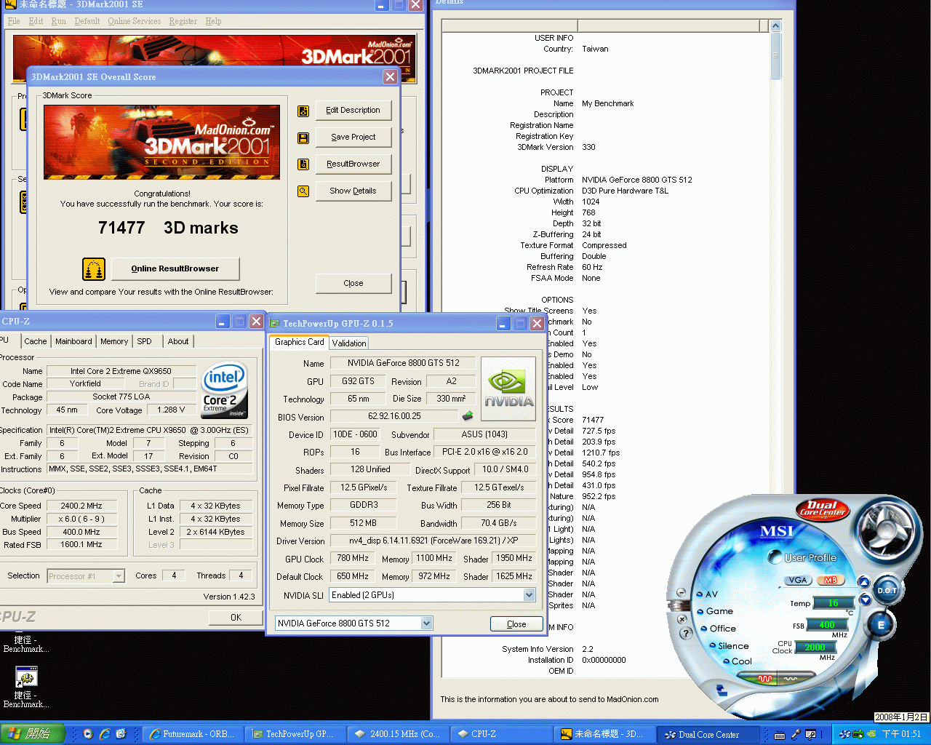Screen dimensions: 931x745
Task: Click the ResultBrowser button
Action: click(x=353, y=164)
